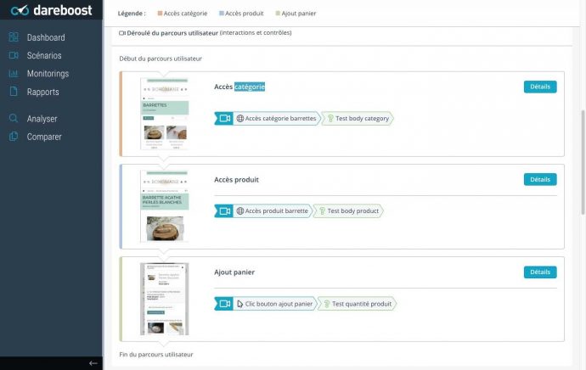Select the Test body category check
This screenshot has height=370, width=586.
(358, 118)
